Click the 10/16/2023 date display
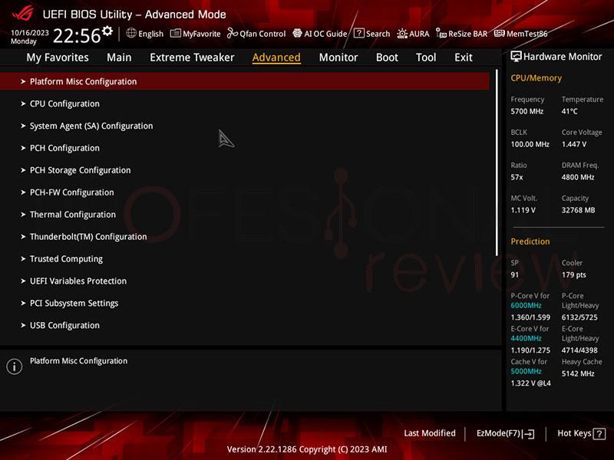 (x=30, y=33)
